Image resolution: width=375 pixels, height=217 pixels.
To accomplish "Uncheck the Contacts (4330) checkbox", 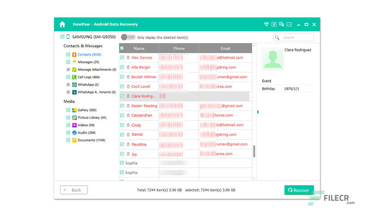I will pos(68,55).
